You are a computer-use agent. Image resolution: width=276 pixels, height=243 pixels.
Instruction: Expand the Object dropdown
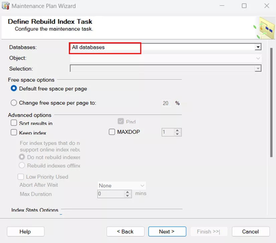258,58
